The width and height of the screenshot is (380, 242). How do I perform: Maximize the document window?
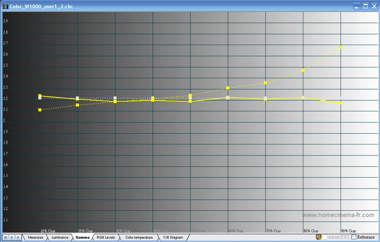pos(365,6)
